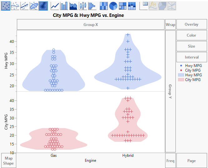208x168 pixels.
Task: Select the Area chart icon
Action: [74, 6]
